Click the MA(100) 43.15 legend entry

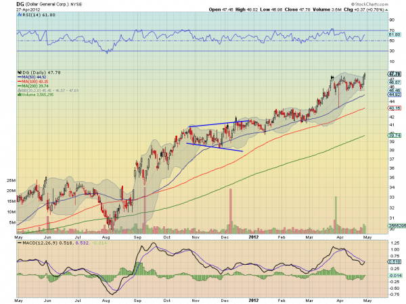(32, 82)
